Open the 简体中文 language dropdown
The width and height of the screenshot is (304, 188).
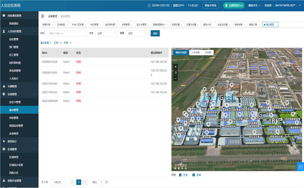[254, 5]
